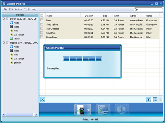Open Susan's Video library
This screenshot has height=123, width=165.
tap(15, 27)
